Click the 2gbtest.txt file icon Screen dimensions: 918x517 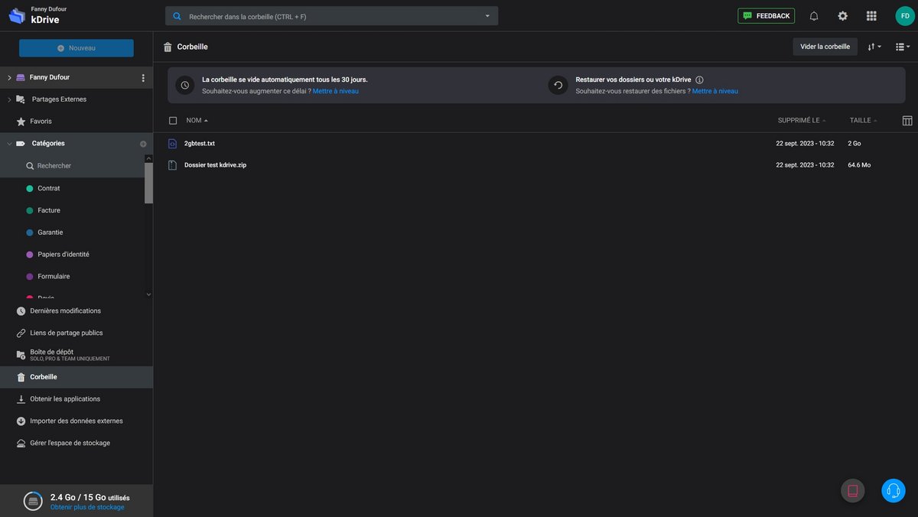(172, 144)
